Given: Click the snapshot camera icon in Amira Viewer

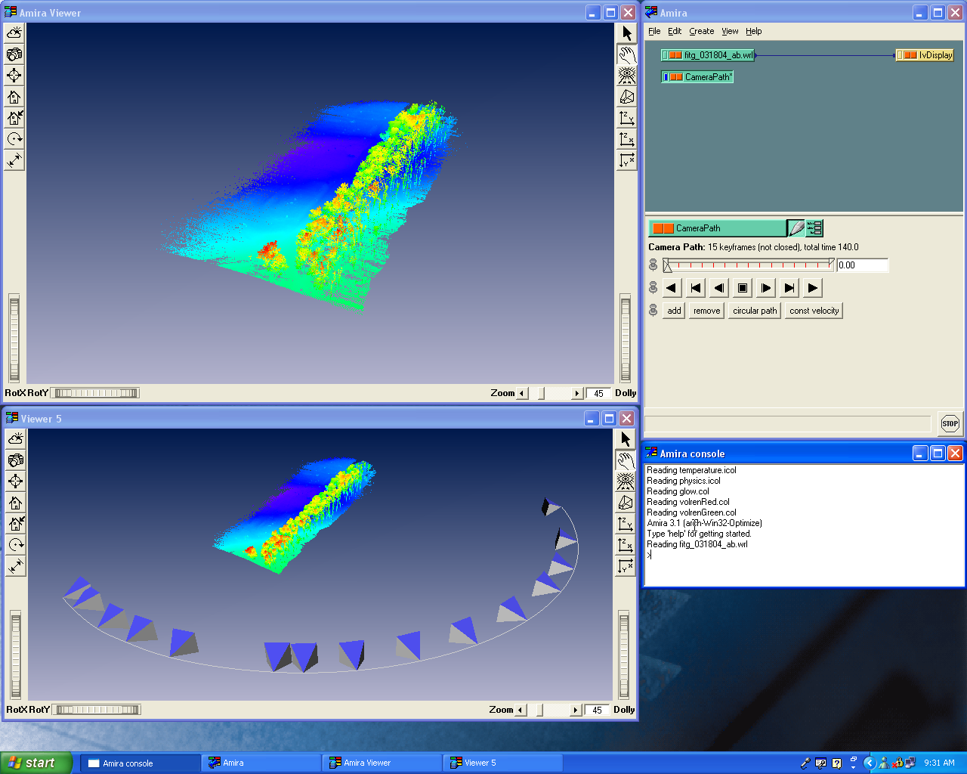Looking at the screenshot, I should [14, 54].
